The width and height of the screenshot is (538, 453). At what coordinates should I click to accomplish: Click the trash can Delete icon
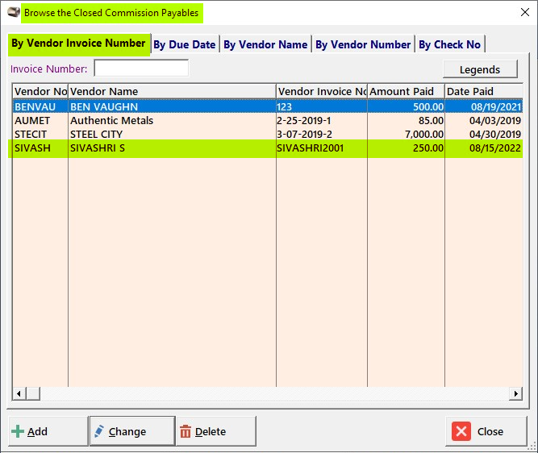point(186,431)
